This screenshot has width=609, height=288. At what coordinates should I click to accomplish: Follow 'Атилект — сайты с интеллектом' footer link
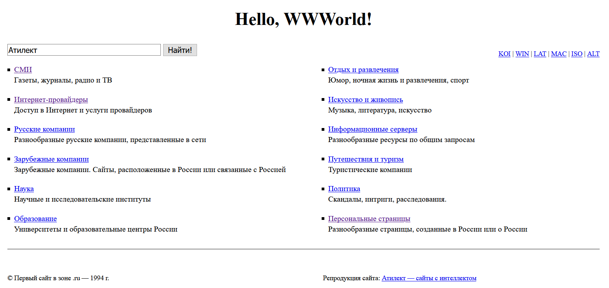[x=429, y=278]
